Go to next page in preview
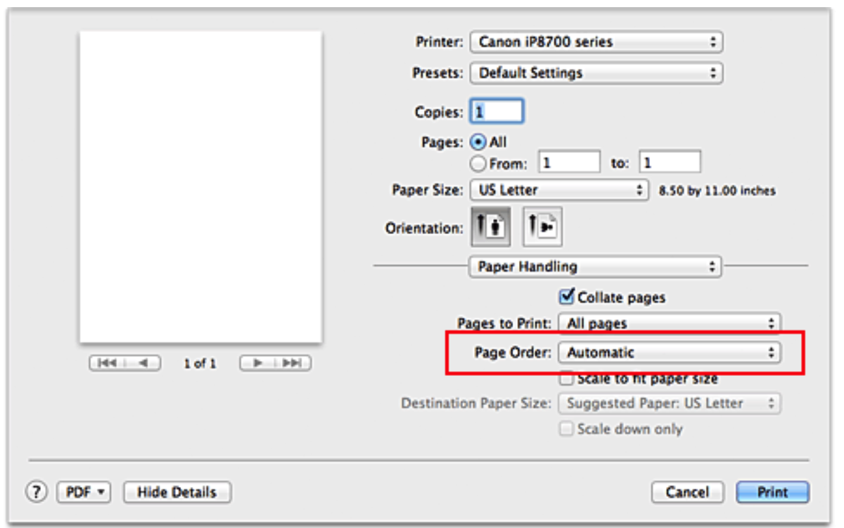Viewport: 844px width, 528px height. coord(257,363)
